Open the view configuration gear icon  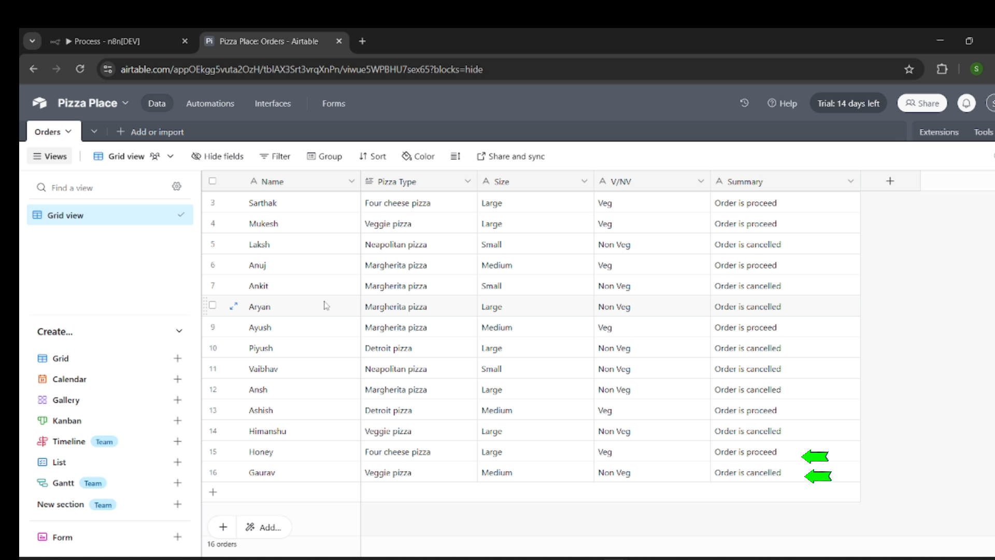click(x=177, y=187)
